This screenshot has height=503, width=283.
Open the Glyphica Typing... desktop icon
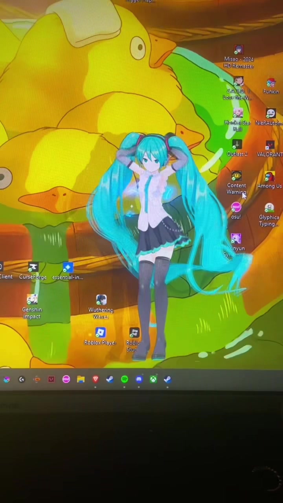269,215
